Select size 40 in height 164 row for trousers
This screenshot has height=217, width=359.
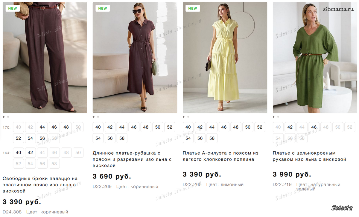(19, 153)
